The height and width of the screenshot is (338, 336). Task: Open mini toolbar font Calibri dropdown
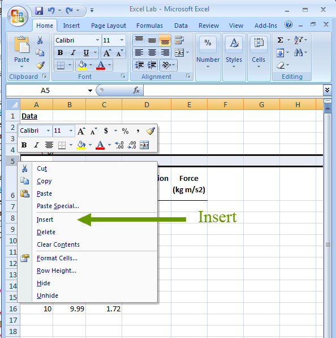click(49, 130)
